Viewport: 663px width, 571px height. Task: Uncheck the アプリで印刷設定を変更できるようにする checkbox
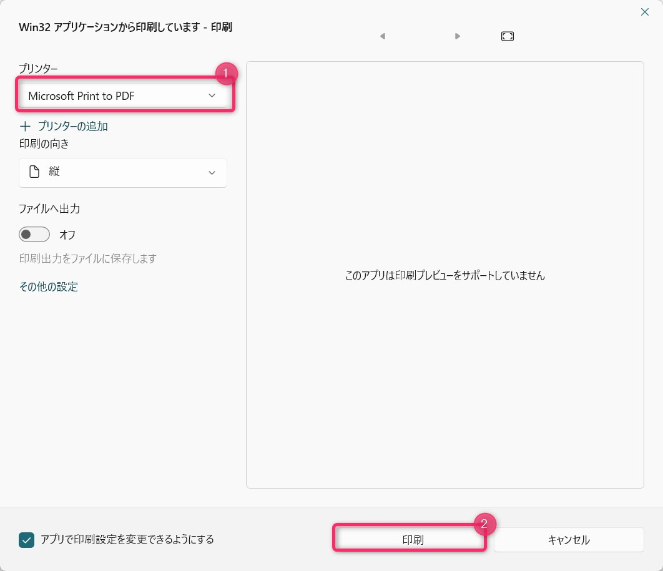(27, 540)
